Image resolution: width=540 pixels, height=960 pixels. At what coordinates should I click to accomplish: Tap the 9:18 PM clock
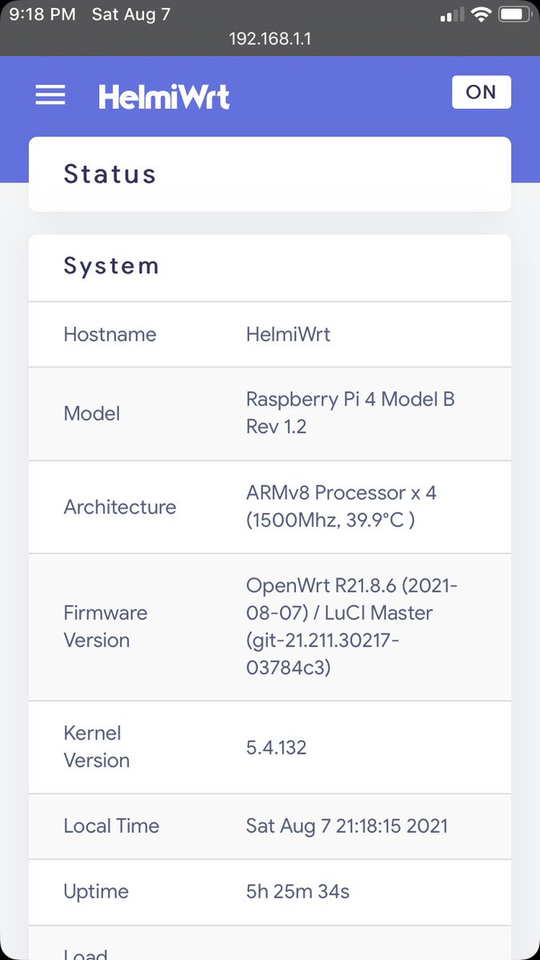(42, 14)
